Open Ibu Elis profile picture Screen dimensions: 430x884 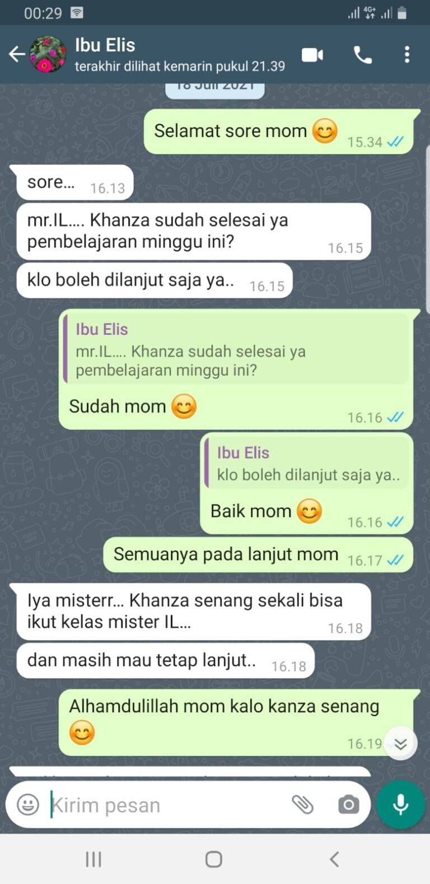(x=48, y=54)
